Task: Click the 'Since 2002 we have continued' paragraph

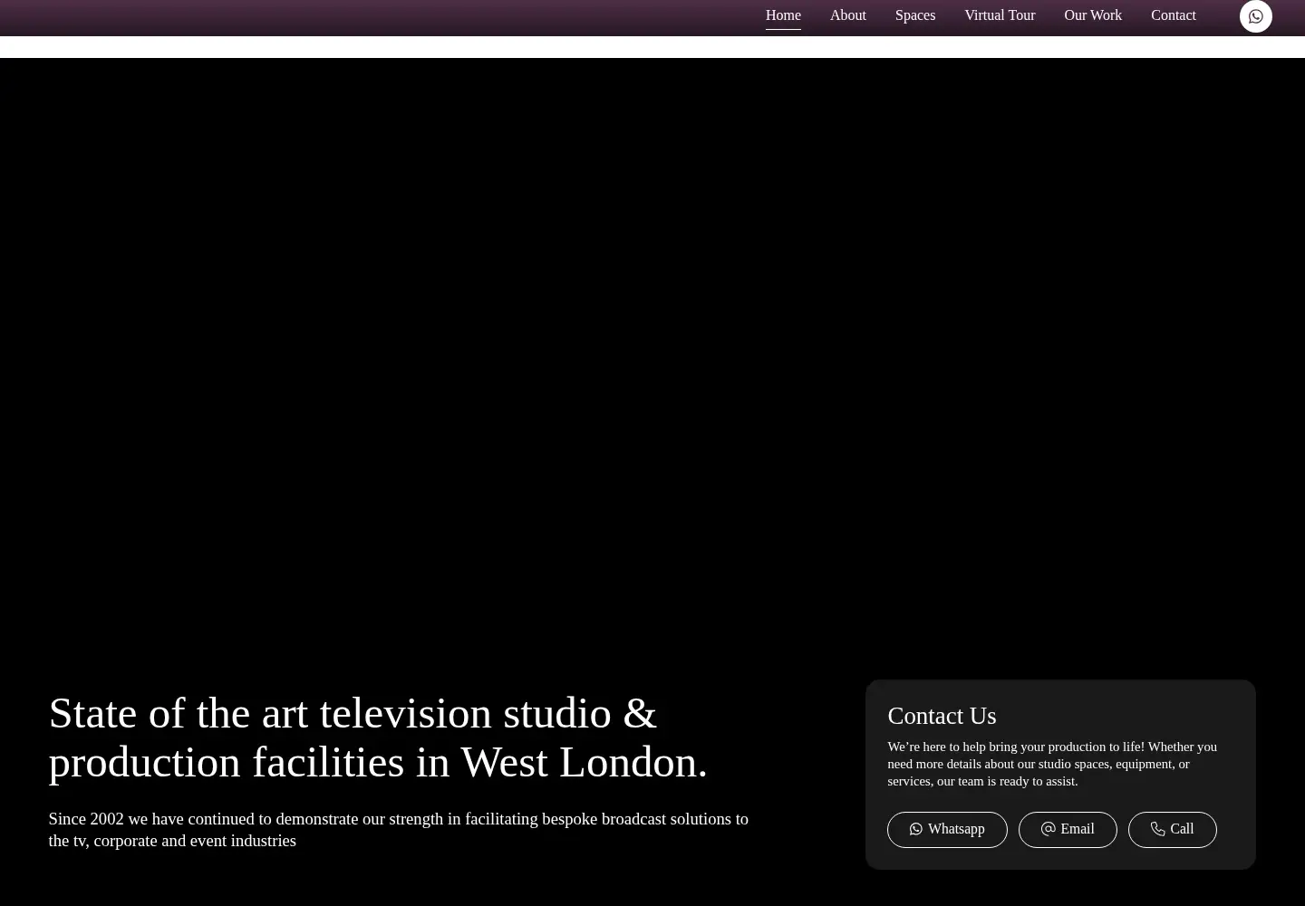Action: 399,830
